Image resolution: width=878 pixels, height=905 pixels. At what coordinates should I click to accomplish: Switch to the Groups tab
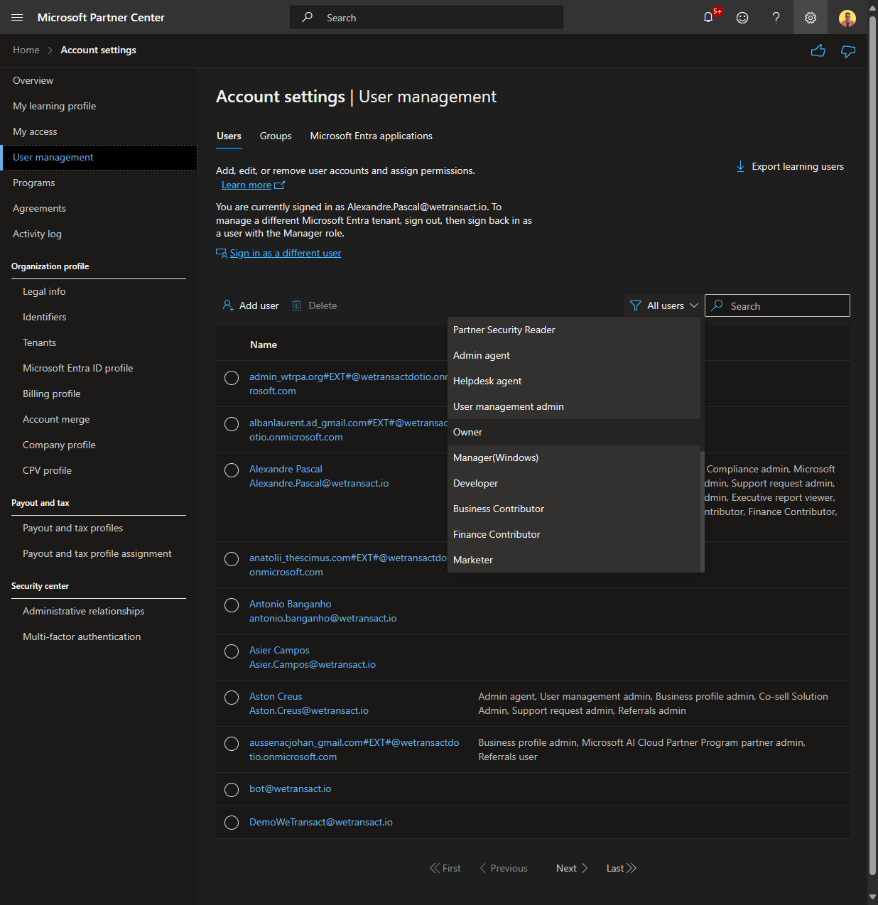pyautogui.click(x=276, y=136)
